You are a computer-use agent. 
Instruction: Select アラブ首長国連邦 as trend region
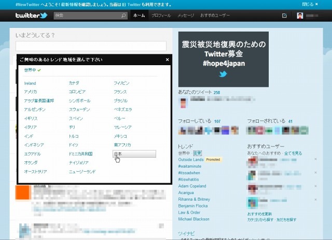[39, 101]
